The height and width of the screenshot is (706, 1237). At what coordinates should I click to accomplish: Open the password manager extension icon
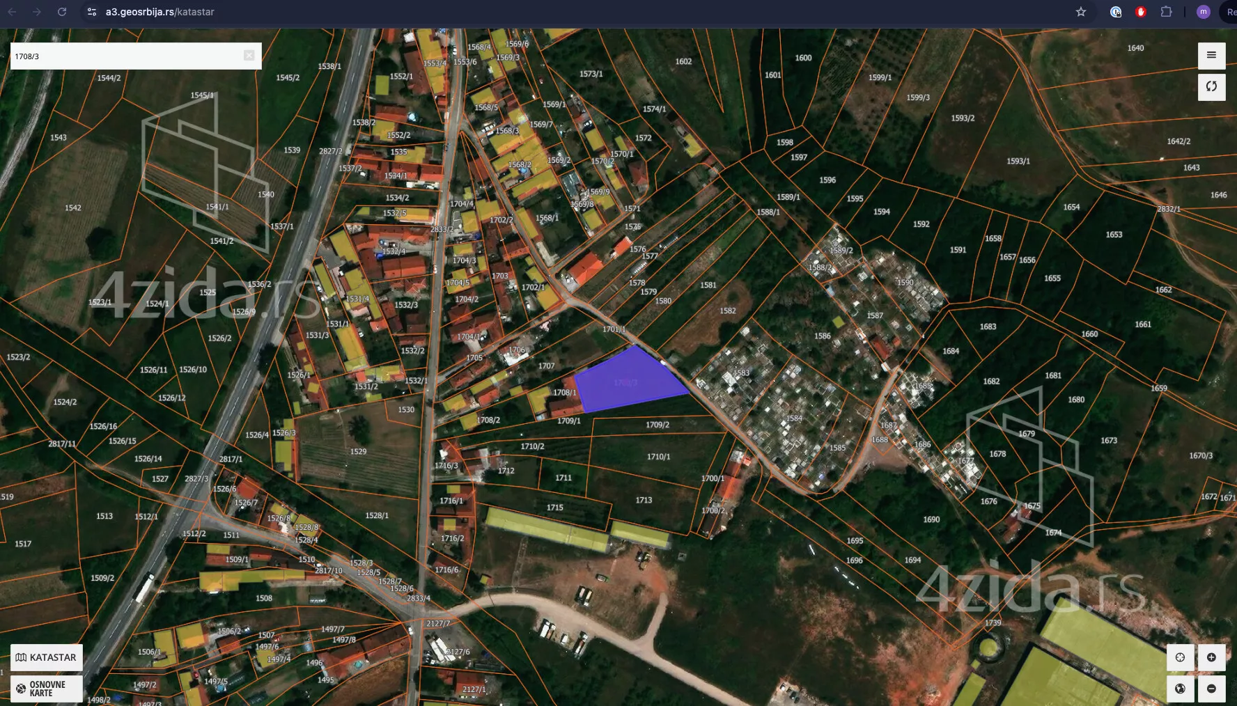[1116, 12]
